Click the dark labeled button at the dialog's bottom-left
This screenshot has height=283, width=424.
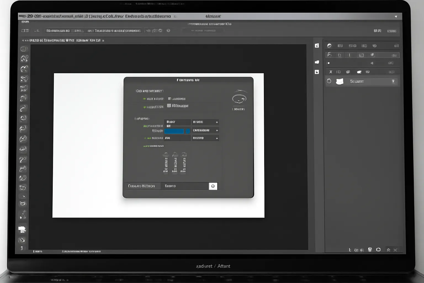tap(143, 186)
